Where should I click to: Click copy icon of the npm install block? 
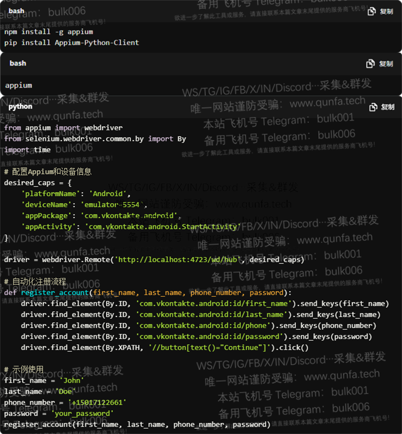coord(372,11)
